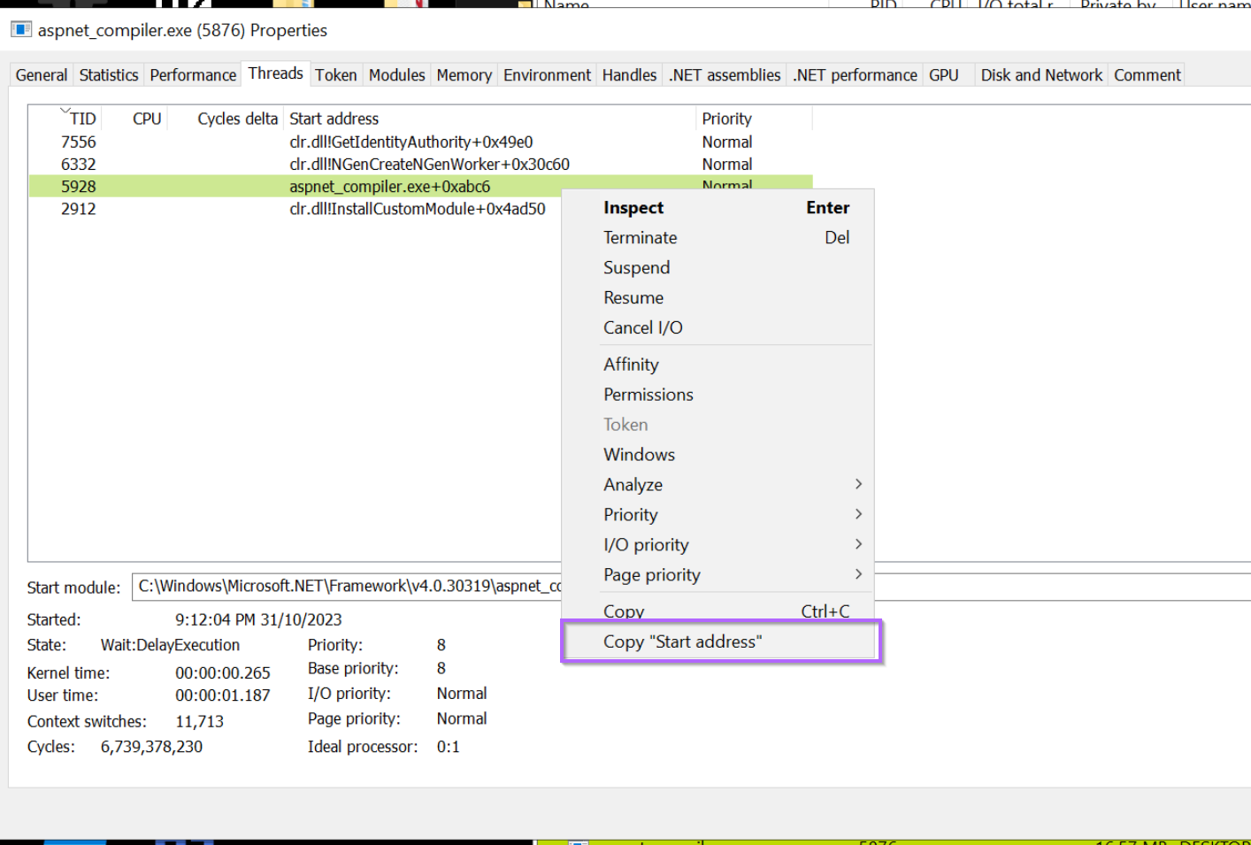Select thread row with TID 6332
1251x845 pixels.
tap(420, 164)
